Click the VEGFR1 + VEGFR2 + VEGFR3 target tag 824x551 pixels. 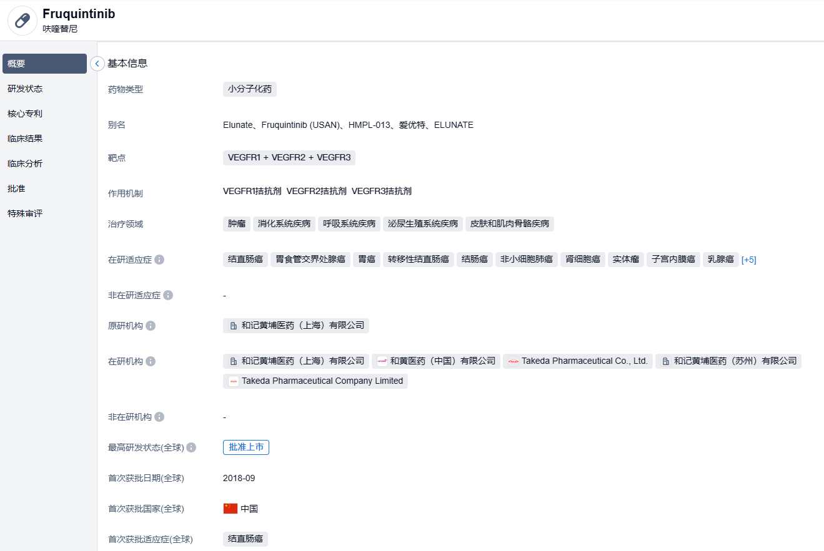[289, 158]
